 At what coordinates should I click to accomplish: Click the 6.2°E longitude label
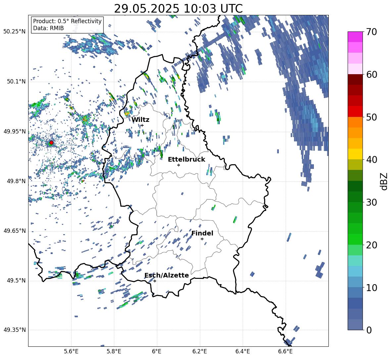(x=200, y=351)
